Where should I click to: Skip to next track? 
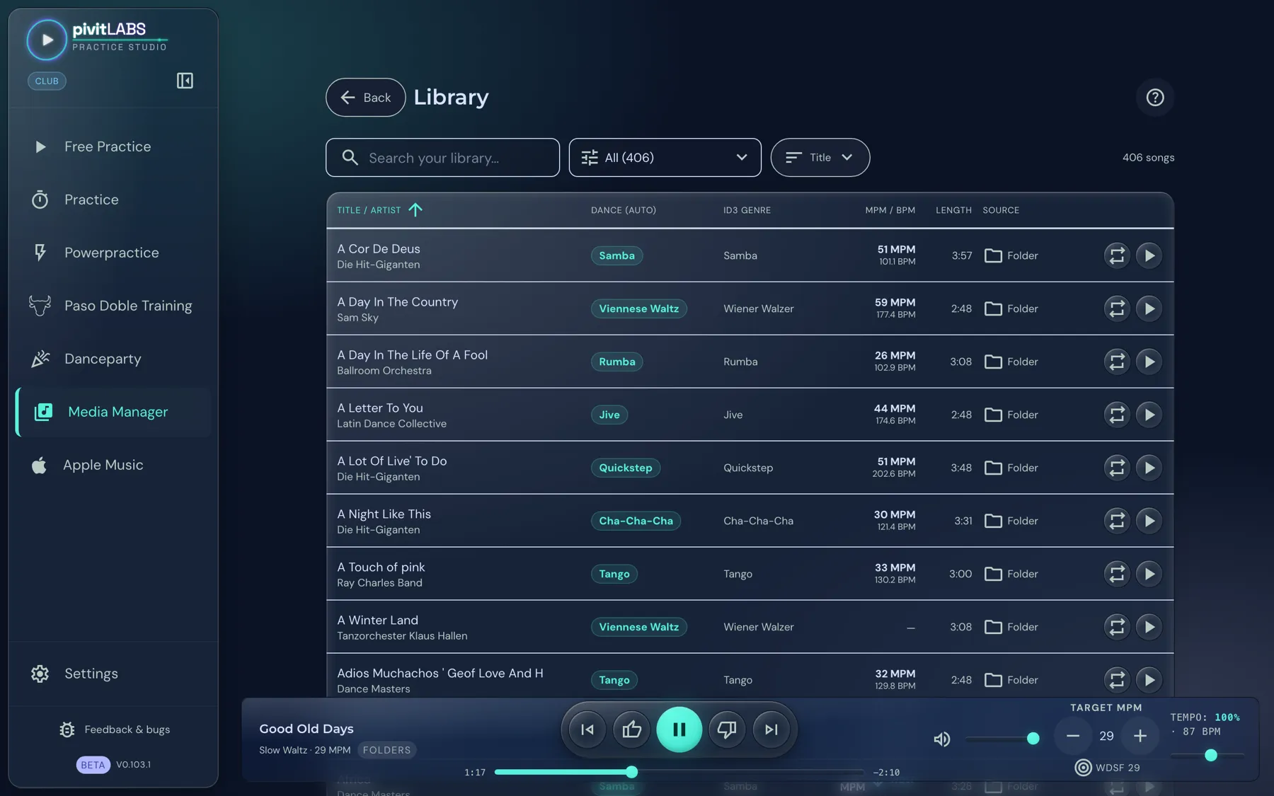(771, 729)
